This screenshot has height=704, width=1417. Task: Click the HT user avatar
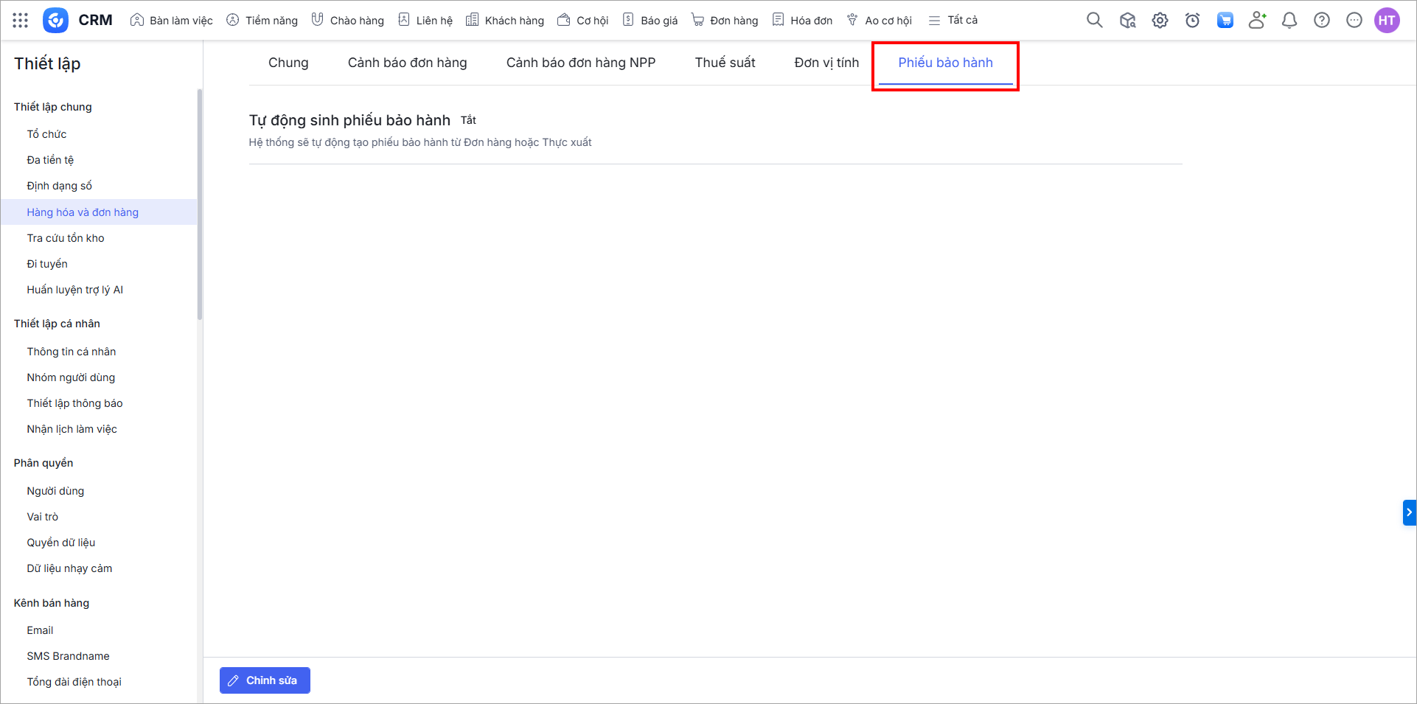(1387, 21)
